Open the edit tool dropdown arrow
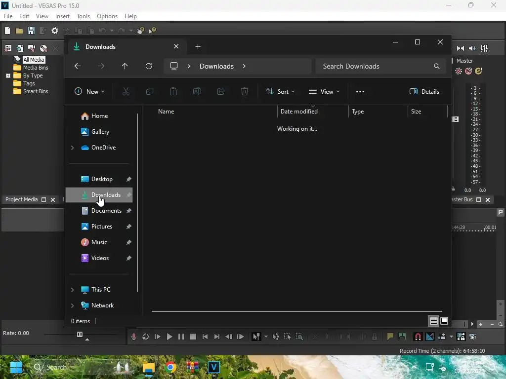The image size is (506, 379). click(266, 337)
